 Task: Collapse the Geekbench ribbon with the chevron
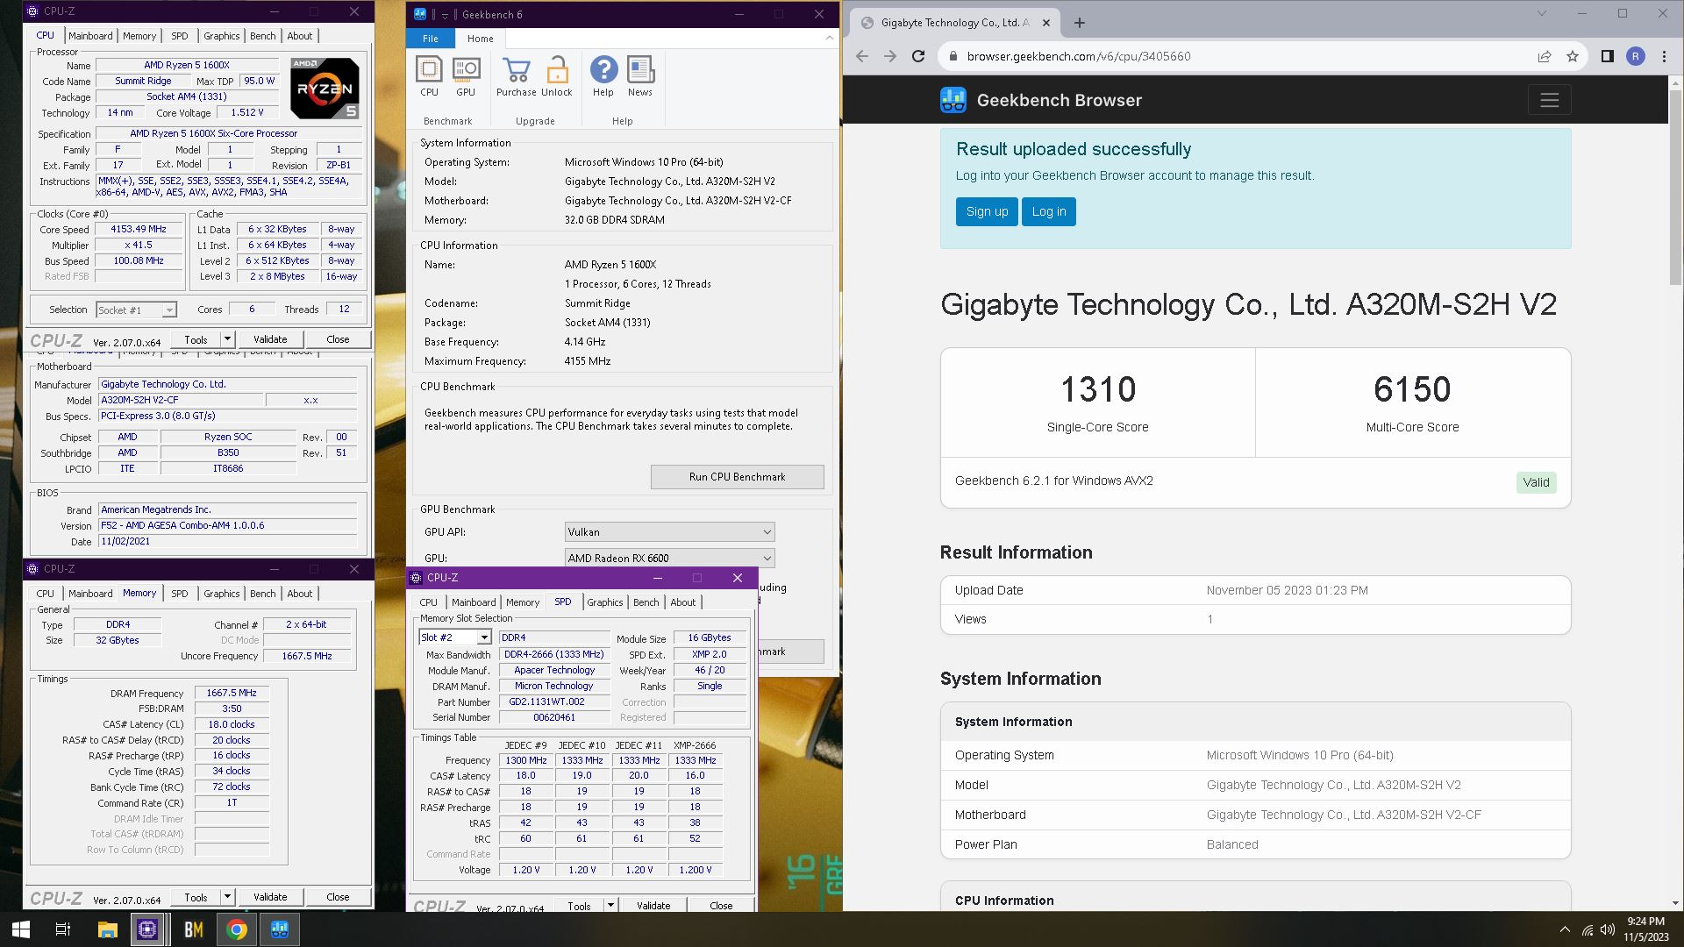pos(829,38)
